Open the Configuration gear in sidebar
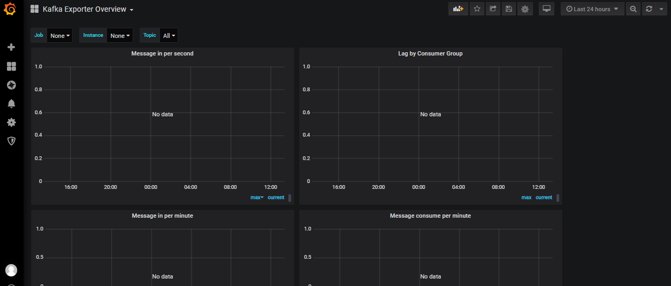This screenshot has height=286, width=671. point(11,122)
